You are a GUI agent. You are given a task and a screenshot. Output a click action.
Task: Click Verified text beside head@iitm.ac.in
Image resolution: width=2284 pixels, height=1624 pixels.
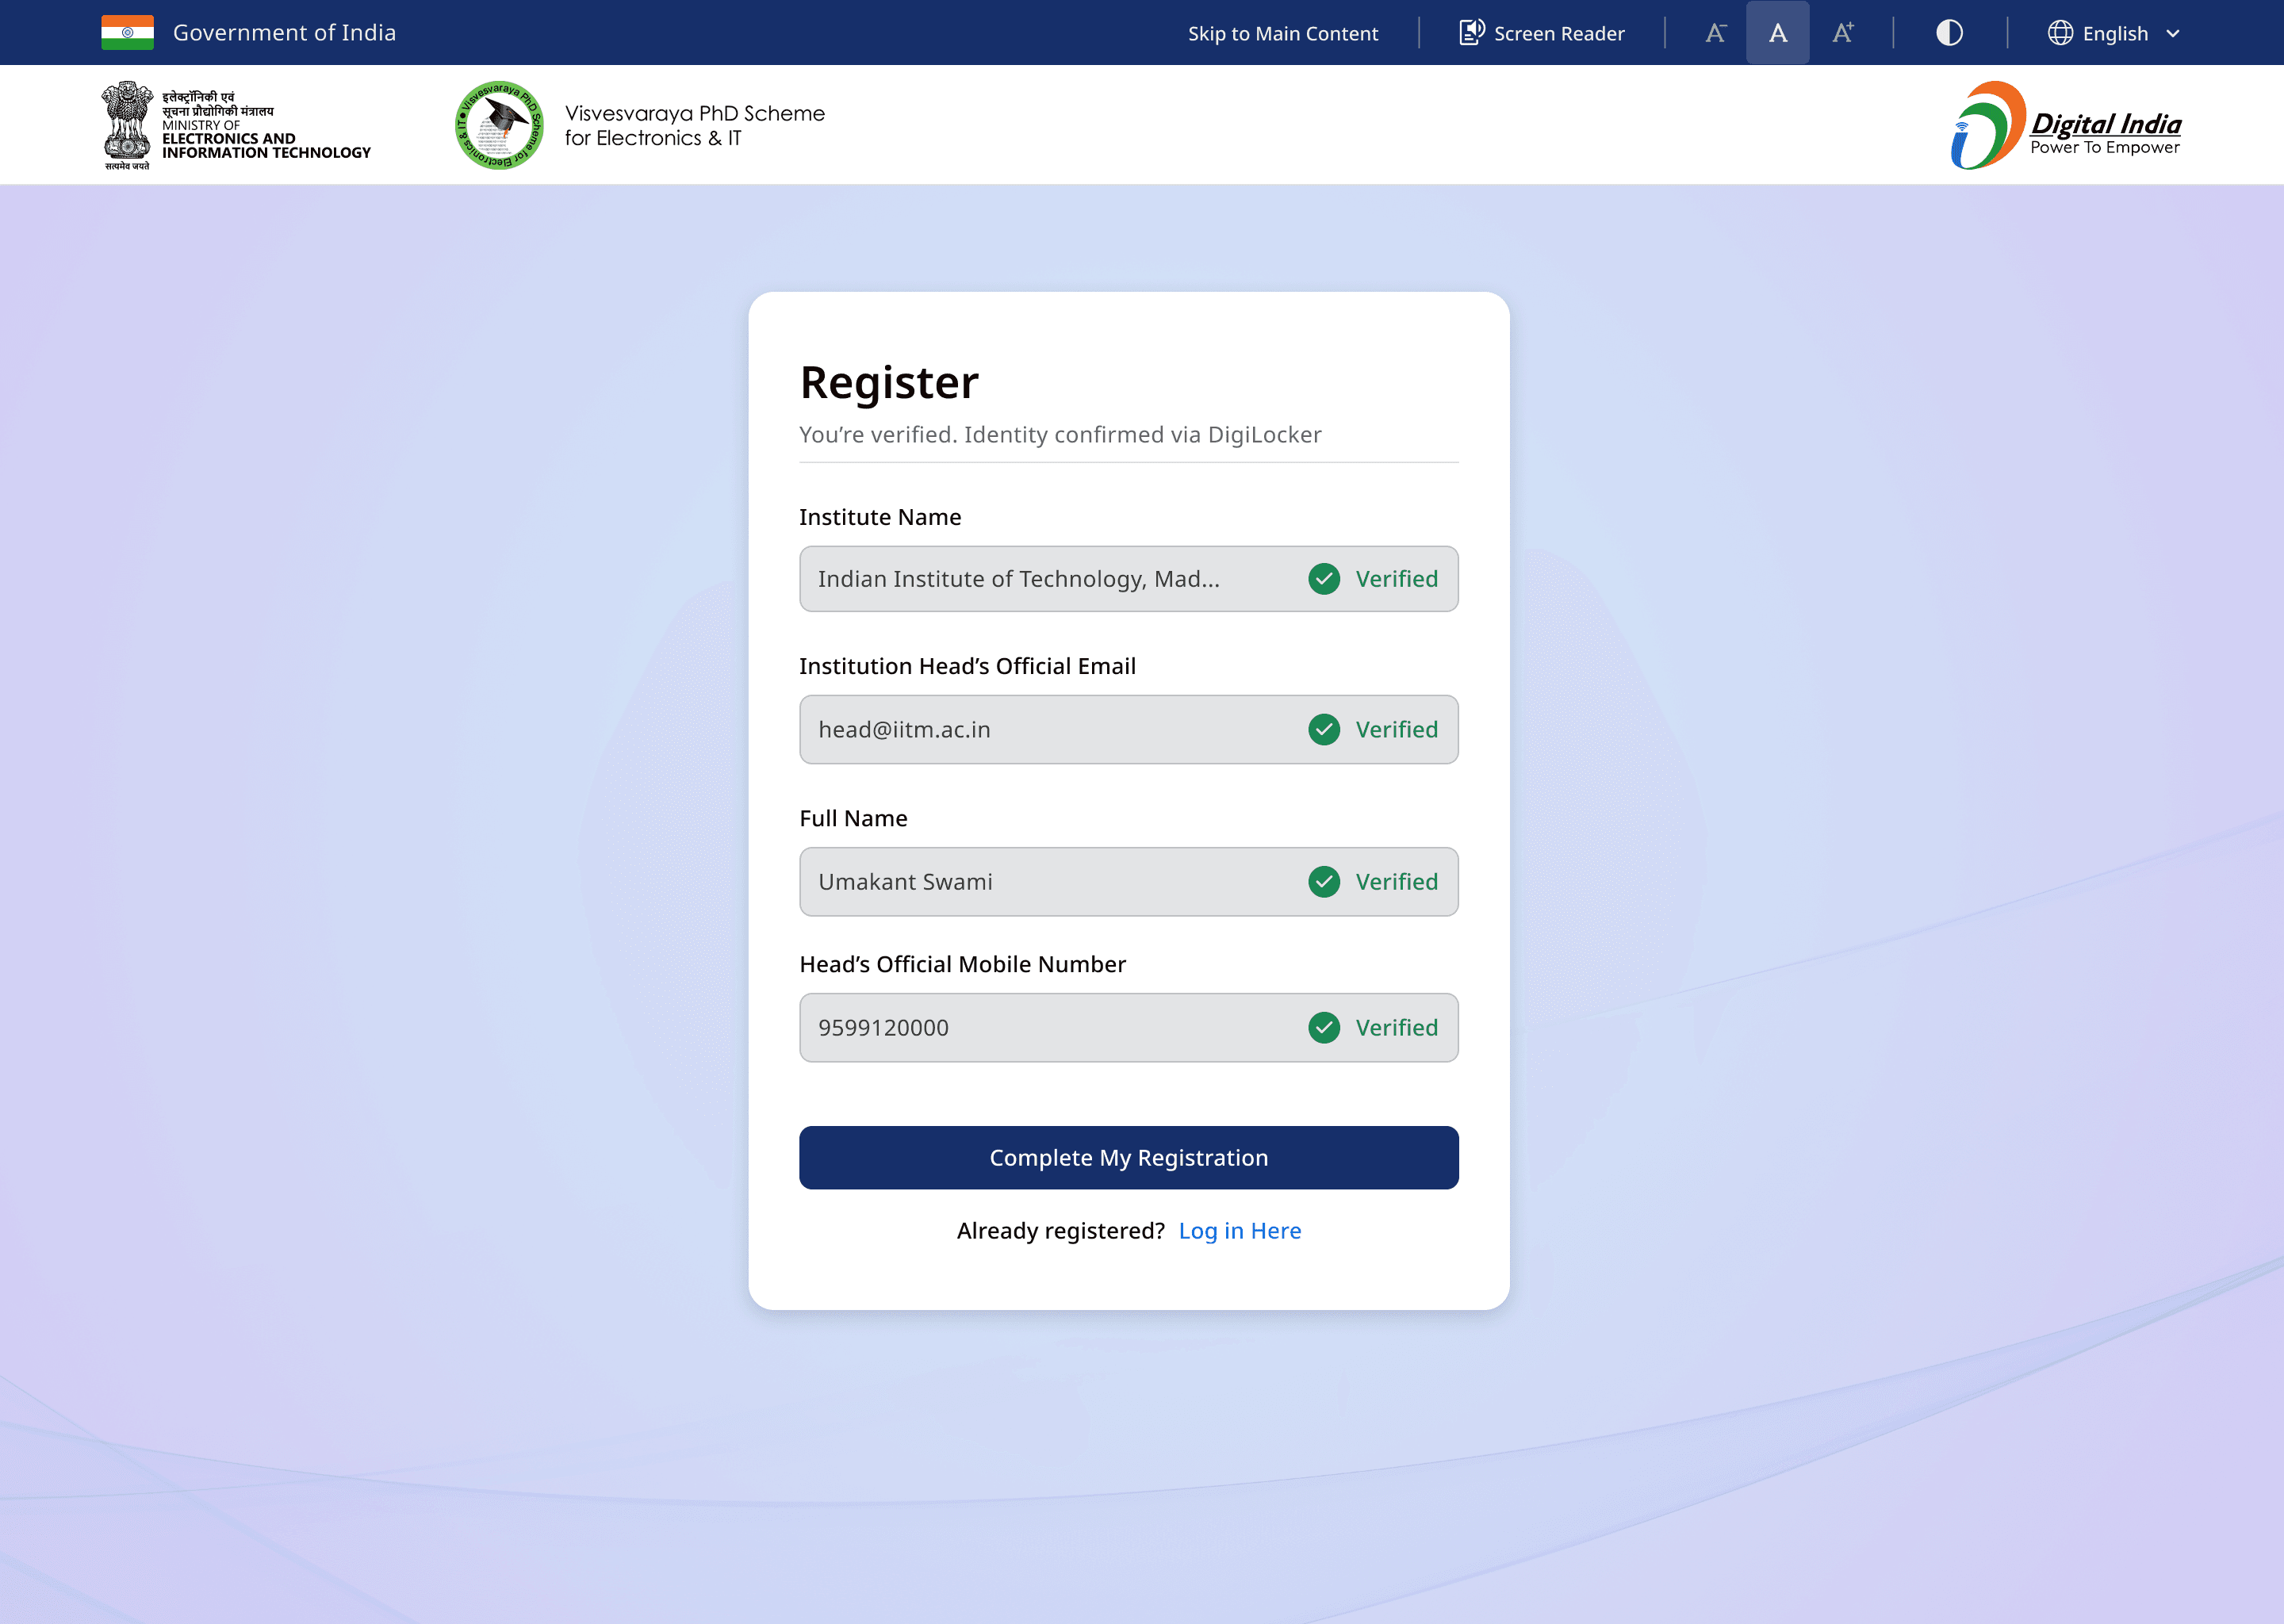click(1397, 730)
